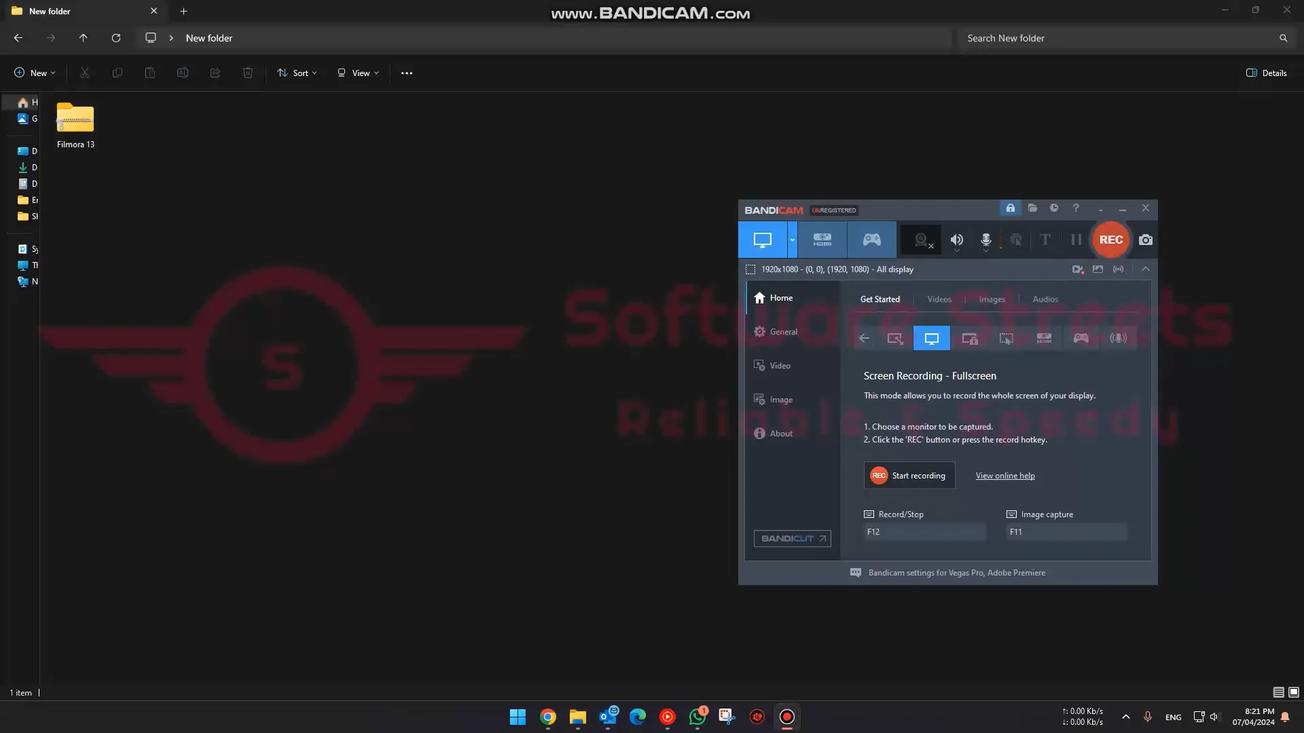
Task: Open the webcam overlay settings
Action: 920,240
